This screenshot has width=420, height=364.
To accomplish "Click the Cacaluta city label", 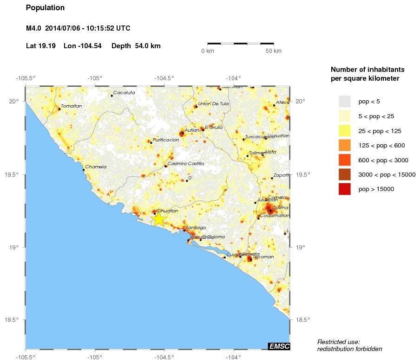I will (x=124, y=93).
